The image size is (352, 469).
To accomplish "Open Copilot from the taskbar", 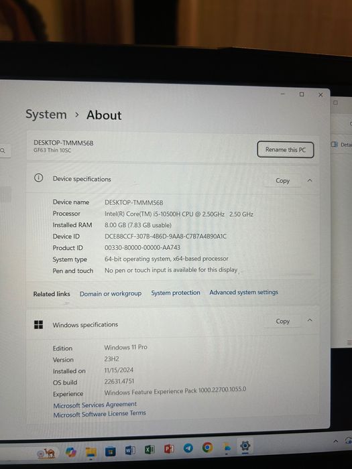I will click(x=70, y=452).
